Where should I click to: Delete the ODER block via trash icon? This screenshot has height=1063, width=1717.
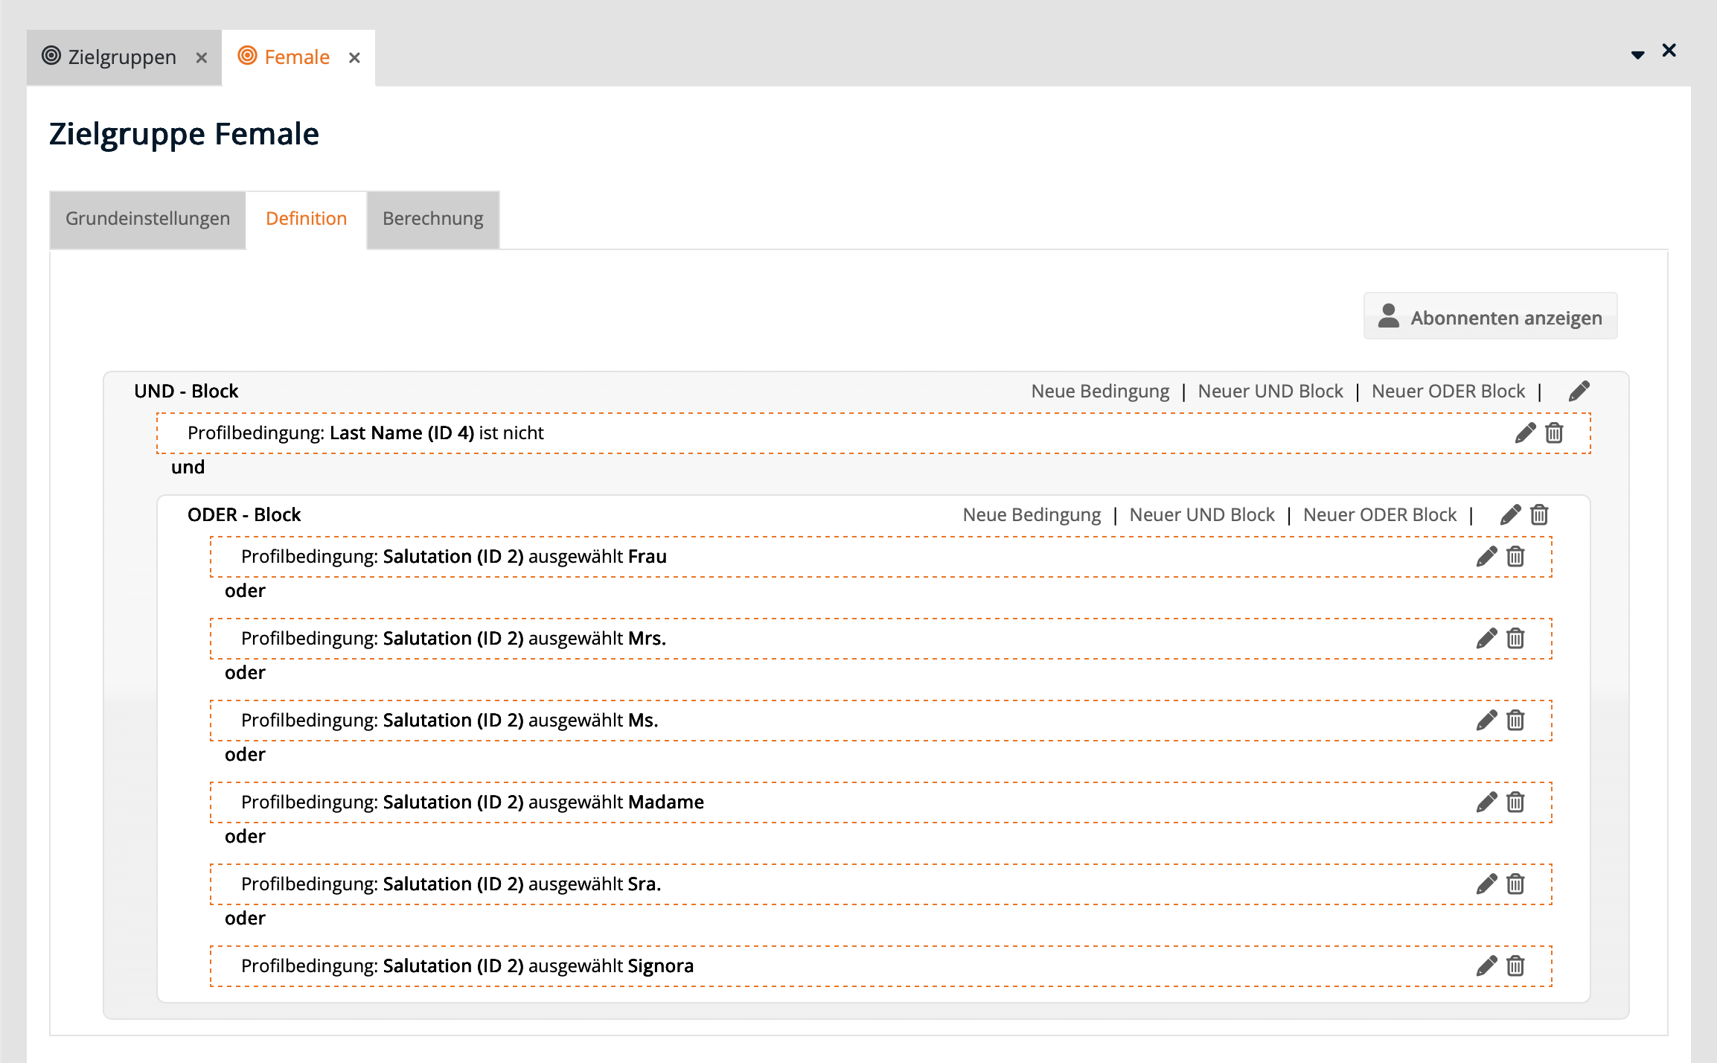pyautogui.click(x=1539, y=515)
